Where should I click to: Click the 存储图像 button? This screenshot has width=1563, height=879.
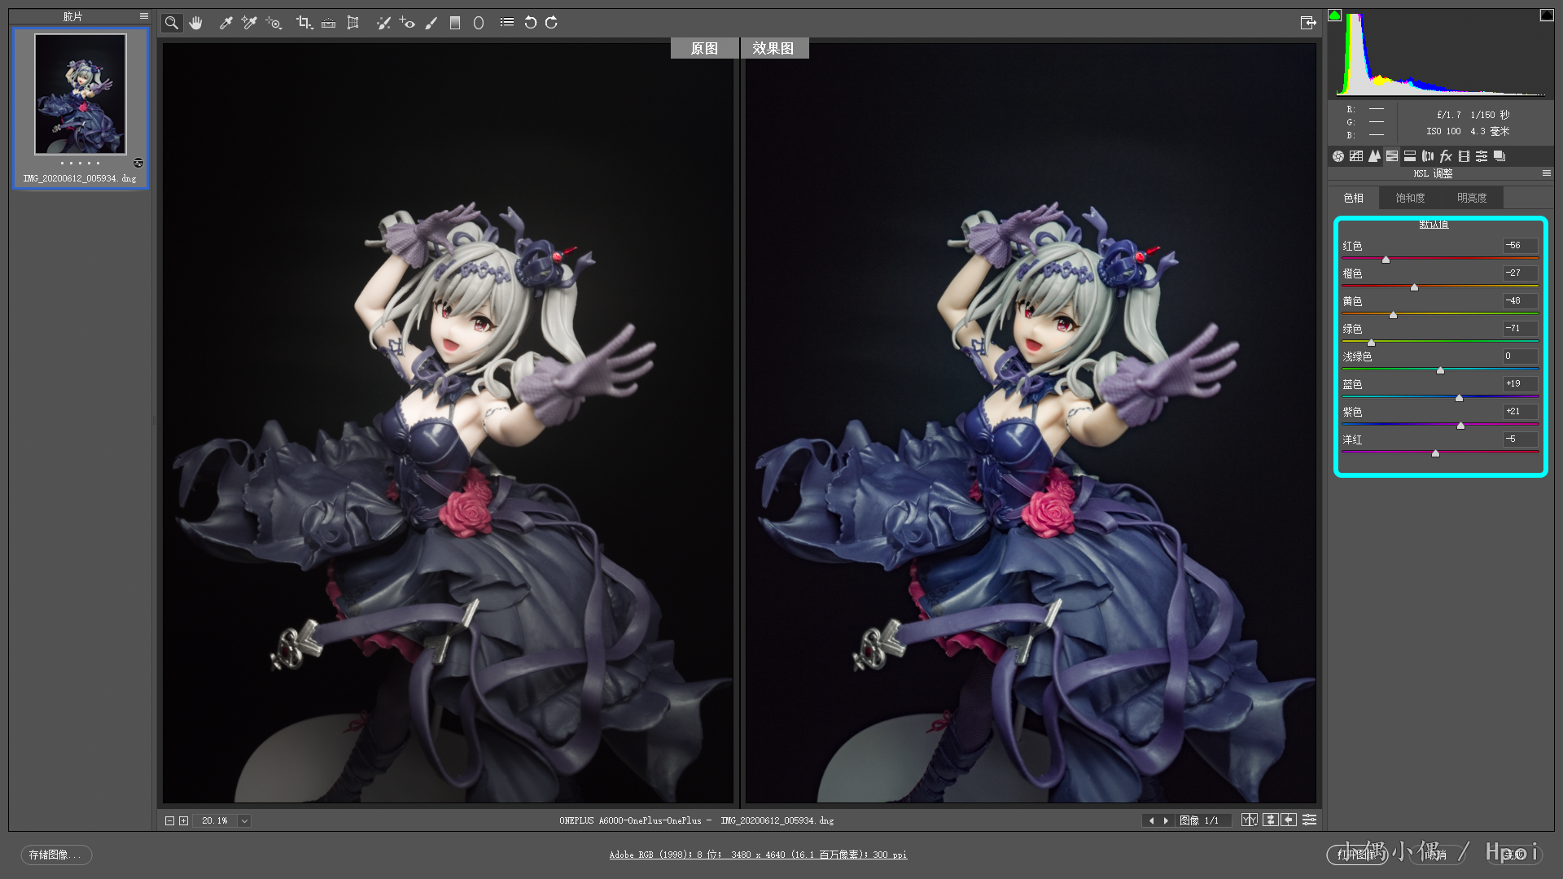tap(55, 855)
